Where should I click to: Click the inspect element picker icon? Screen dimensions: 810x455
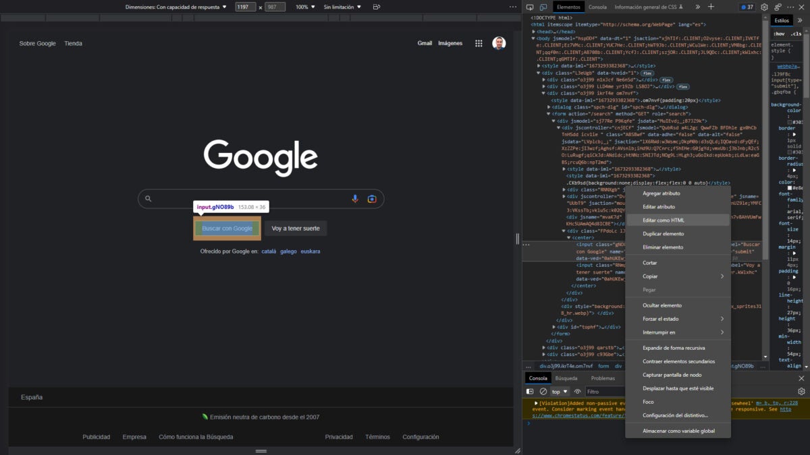coord(531,7)
